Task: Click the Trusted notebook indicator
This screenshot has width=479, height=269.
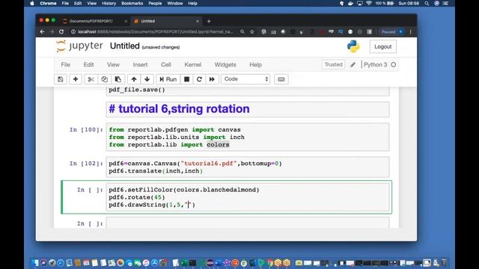Action: pyautogui.click(x=333, y=65)
